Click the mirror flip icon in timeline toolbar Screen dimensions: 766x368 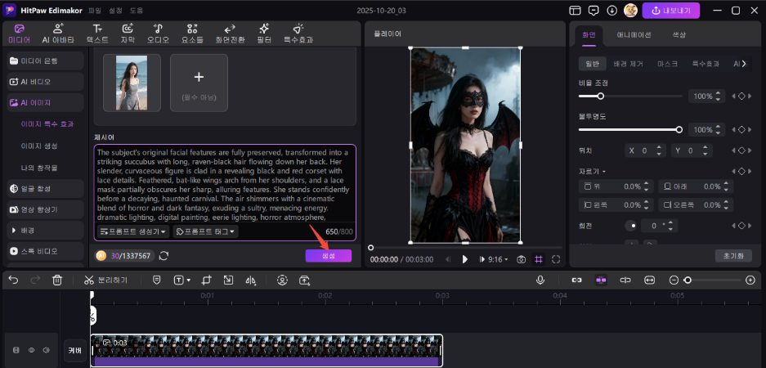[x=251, y=280]
